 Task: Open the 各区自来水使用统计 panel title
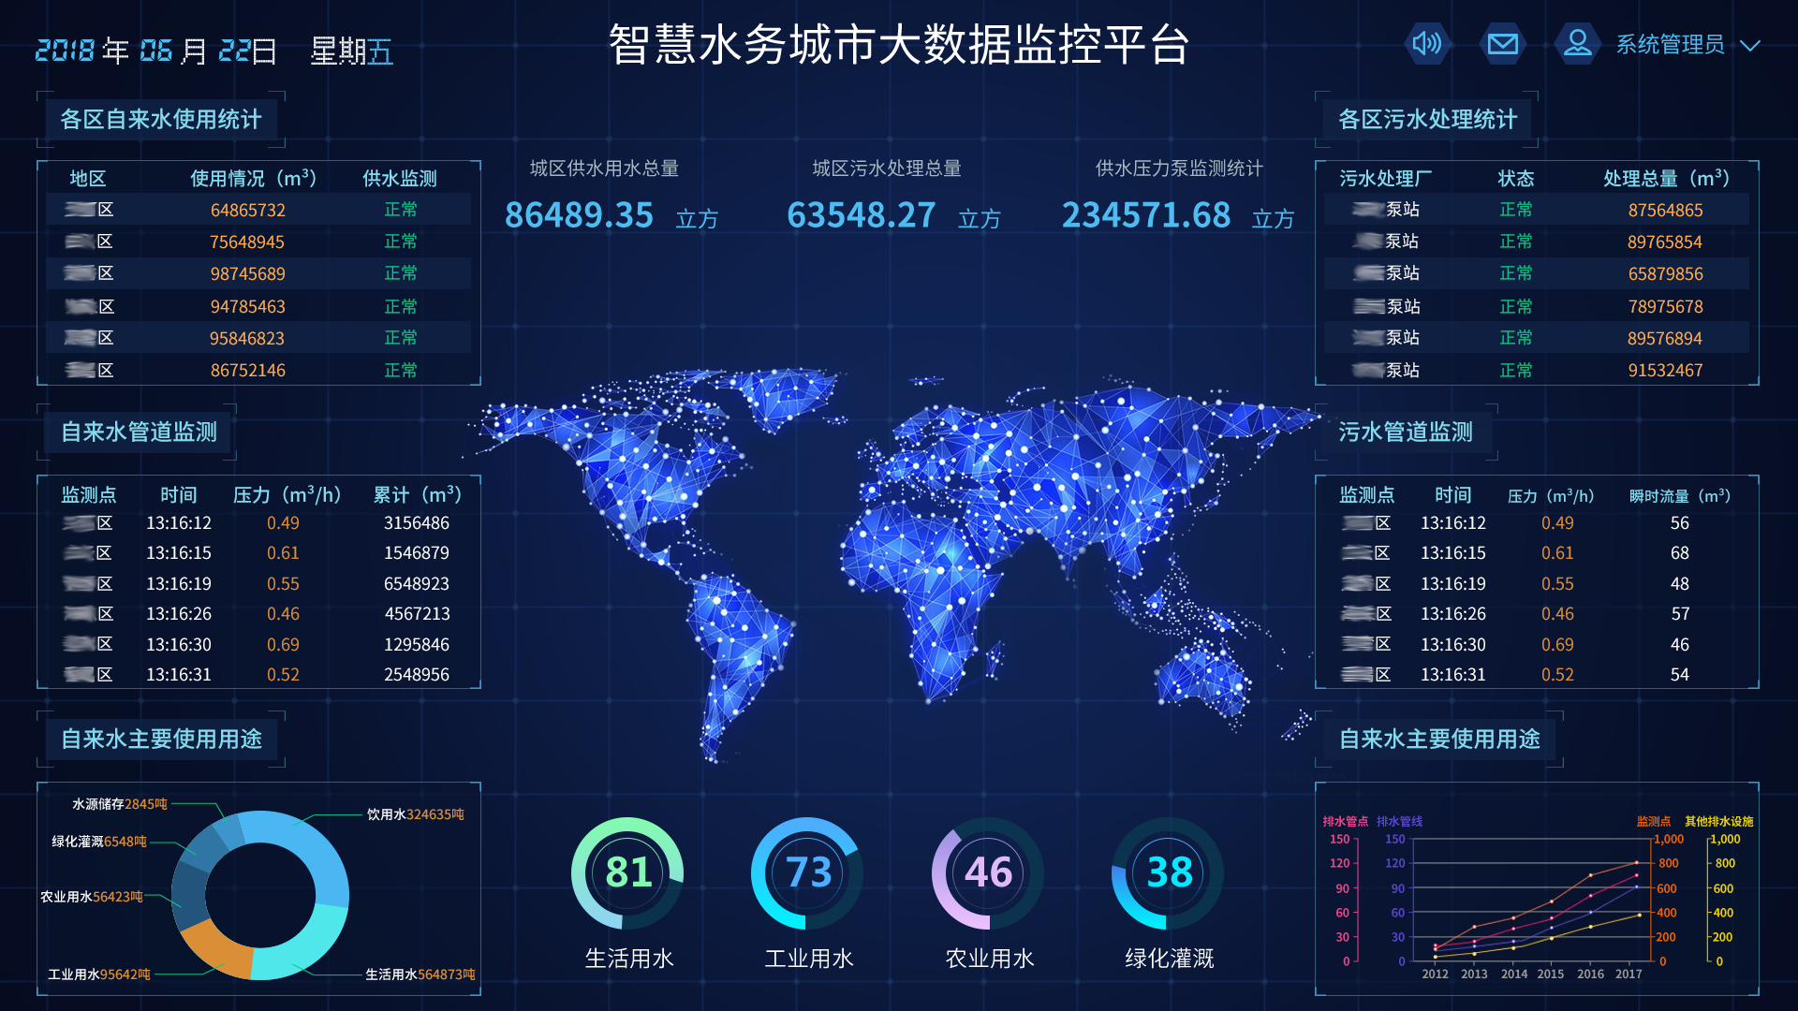[161, 120]
